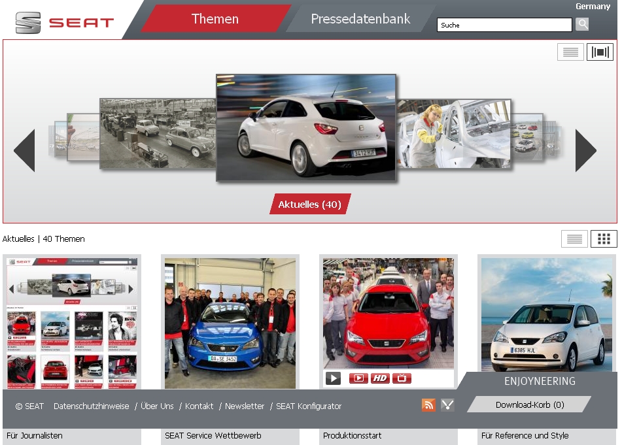
Task: Open the blue car team photo
Action: click(x=230, y=323)
